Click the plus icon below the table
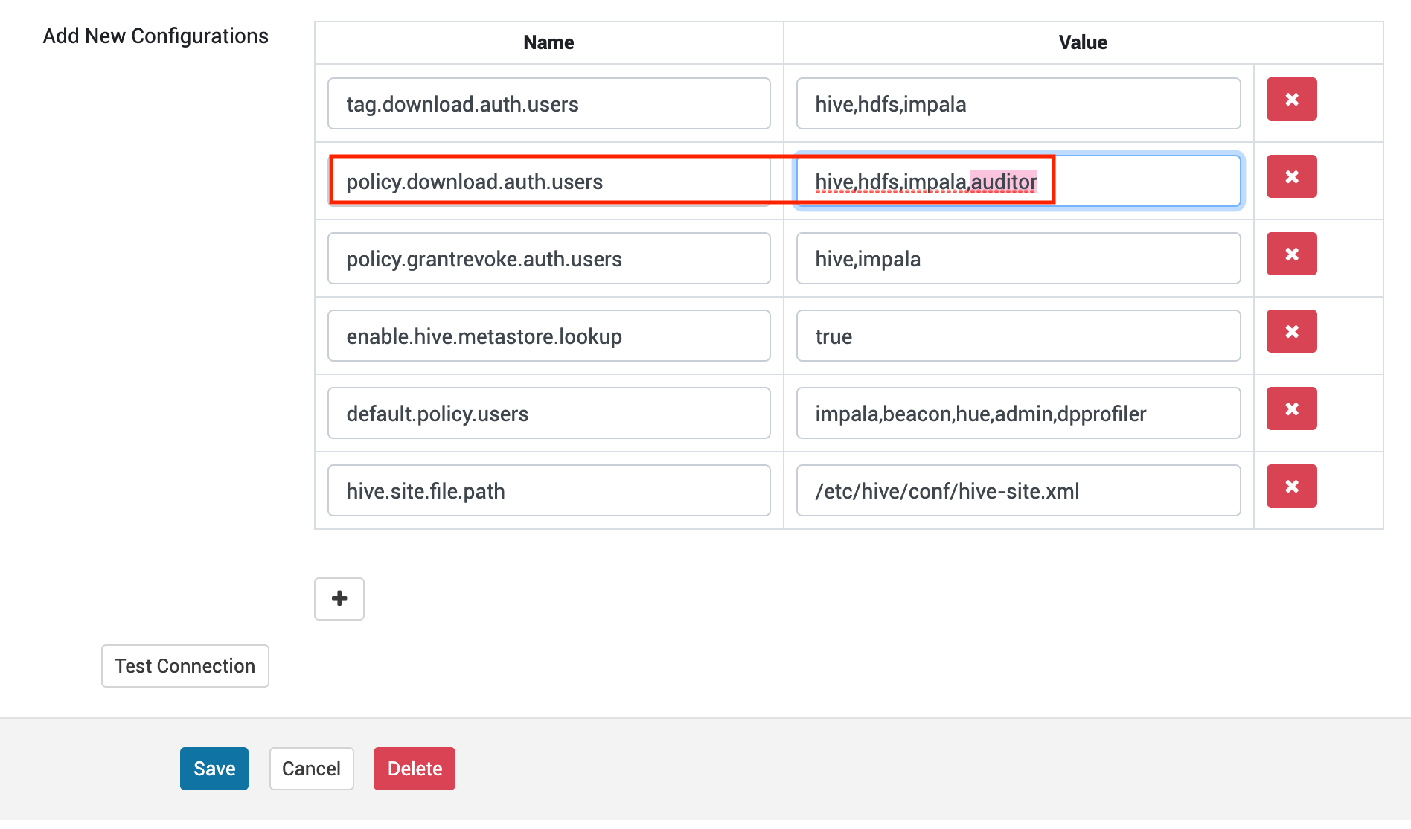The image size is (1411, 829). point(339,598)
